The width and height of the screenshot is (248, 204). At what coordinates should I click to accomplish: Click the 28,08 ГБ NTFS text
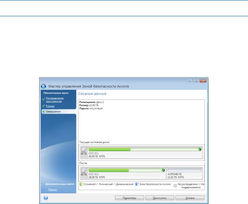pyautogui.click(x=97, y=177)
